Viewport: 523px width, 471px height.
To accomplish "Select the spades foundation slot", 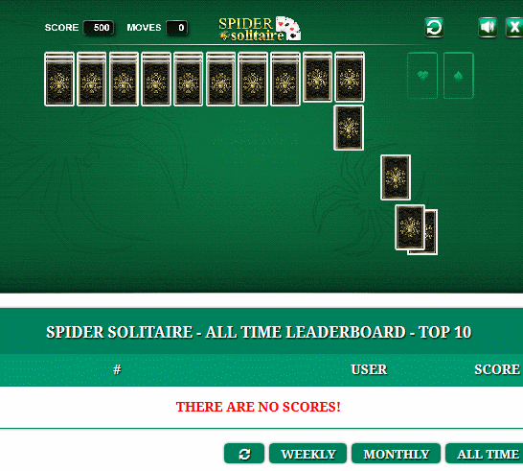I will 458,76.
